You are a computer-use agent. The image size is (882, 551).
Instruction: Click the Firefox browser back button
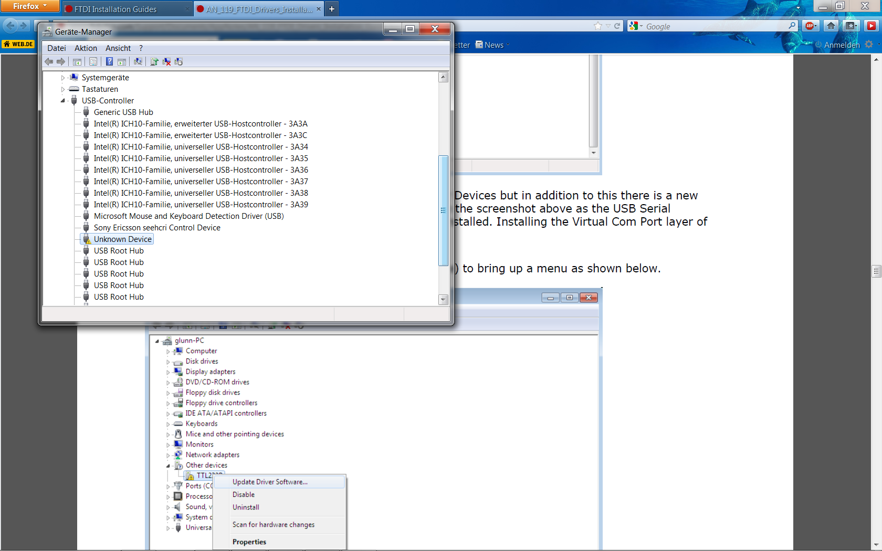pyautogui.click(x=10, y=25)
